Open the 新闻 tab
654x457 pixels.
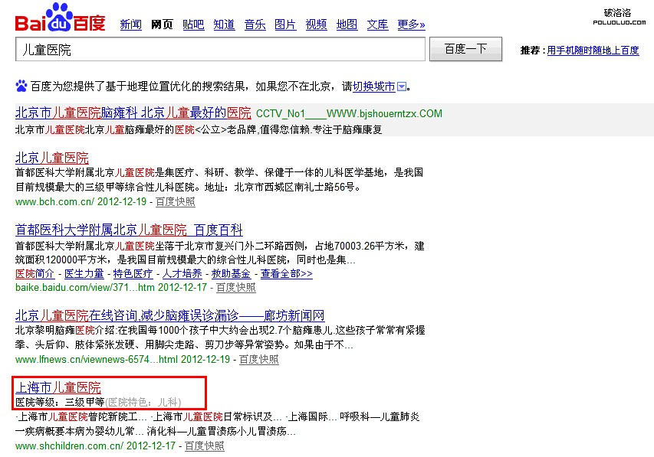point(130,24)
